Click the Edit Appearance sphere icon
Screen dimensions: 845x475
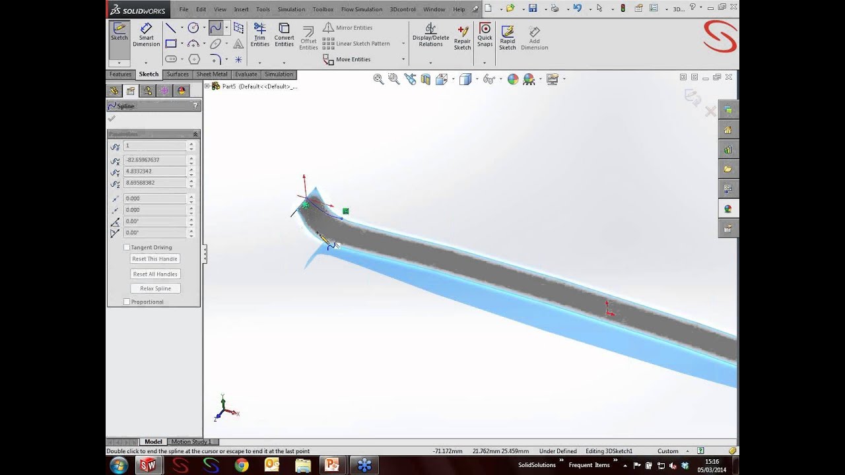513,79
